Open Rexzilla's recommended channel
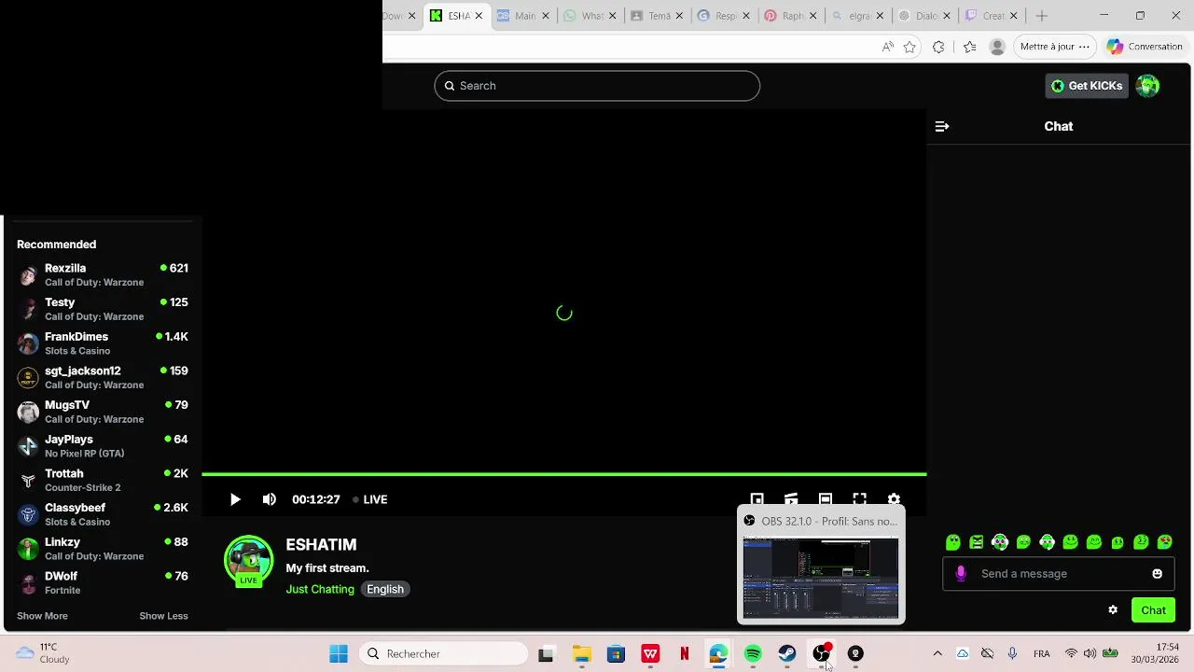Image resolution: width=1194 pixels, height=672 pixels. [x=103, y=275]
